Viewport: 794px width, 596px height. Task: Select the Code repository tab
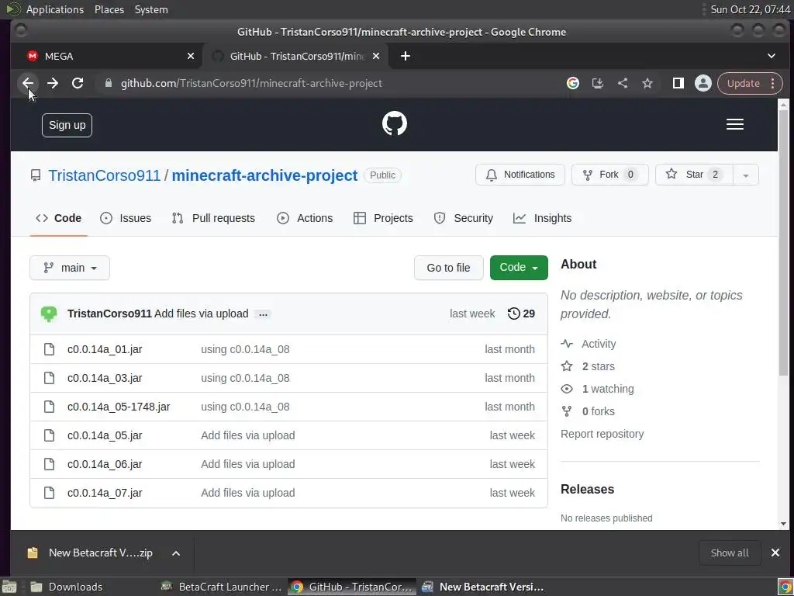pyautogui.click(x=58, y=218)
